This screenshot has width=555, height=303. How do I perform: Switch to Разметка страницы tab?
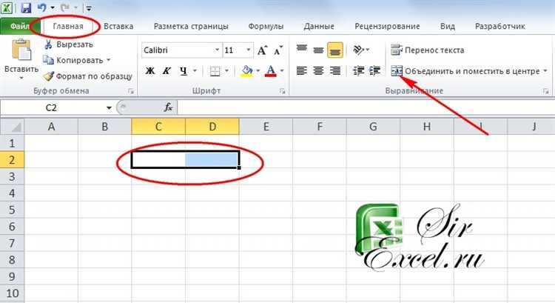pyautogui.click(x=191, y=26)
